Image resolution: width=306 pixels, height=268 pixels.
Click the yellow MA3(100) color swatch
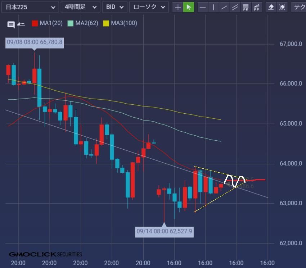pos(106,23)
